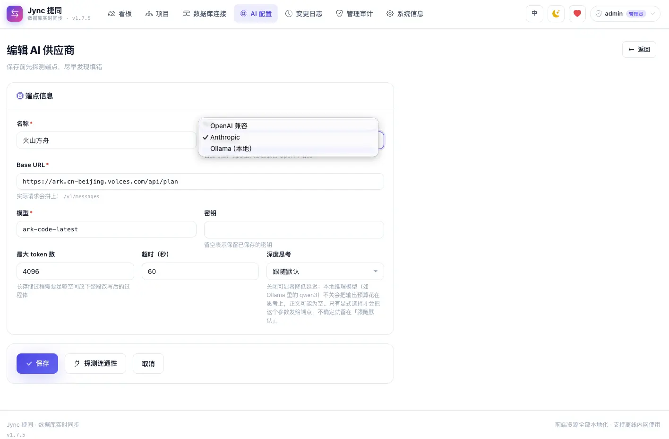Click the 管理员 role badge
Viewport: 669px width, 439px height.
636,14
